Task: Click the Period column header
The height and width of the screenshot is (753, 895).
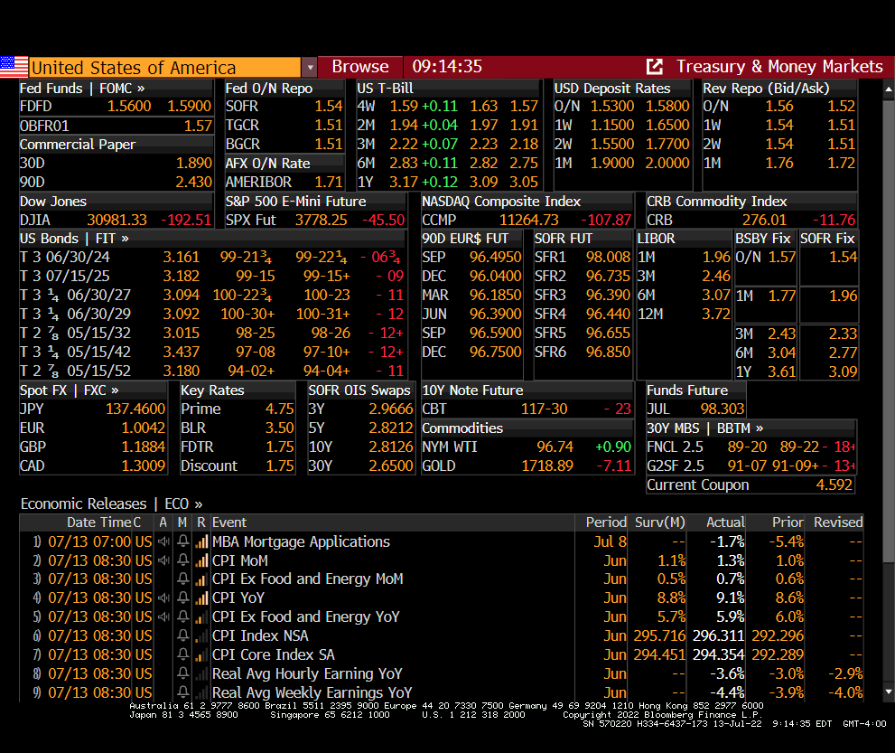Action: pos(606,522)
